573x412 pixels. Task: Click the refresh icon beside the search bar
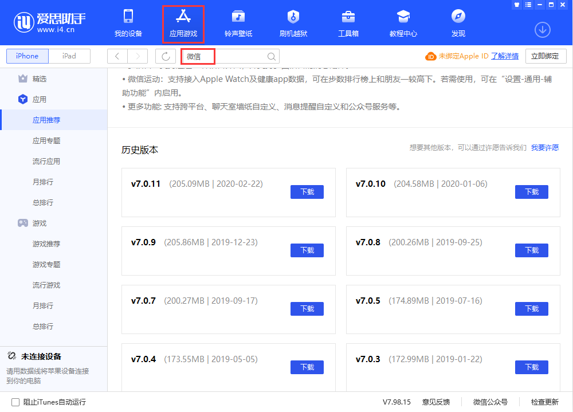165,56
